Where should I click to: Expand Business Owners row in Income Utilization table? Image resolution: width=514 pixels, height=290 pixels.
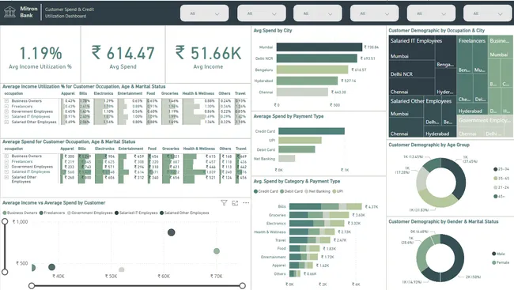click(x=6, y=101)
